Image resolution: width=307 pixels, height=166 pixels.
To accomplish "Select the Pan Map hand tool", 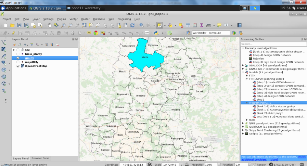I will coord(50,25).
